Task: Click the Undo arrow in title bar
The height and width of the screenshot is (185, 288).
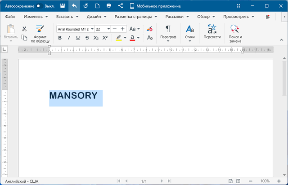Action: (x=74, y=6)
